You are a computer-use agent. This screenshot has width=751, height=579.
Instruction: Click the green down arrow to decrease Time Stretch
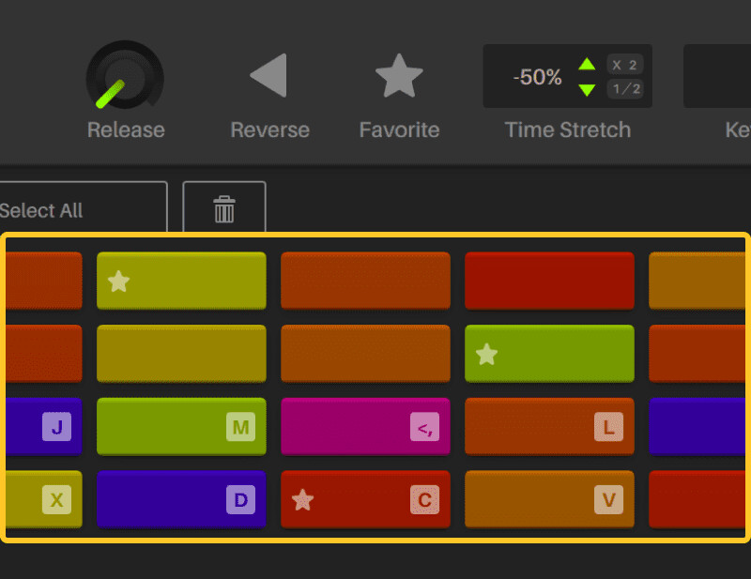point(587,87)
